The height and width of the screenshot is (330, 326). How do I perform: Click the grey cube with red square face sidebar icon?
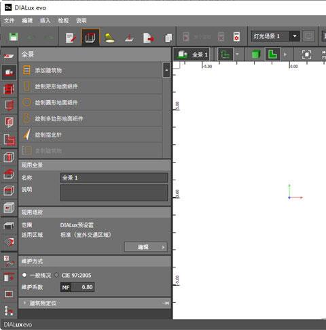click(x=9, y=208)
